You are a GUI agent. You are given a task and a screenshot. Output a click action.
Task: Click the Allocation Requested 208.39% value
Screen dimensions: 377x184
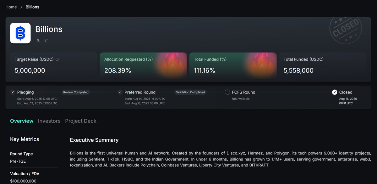117,70
